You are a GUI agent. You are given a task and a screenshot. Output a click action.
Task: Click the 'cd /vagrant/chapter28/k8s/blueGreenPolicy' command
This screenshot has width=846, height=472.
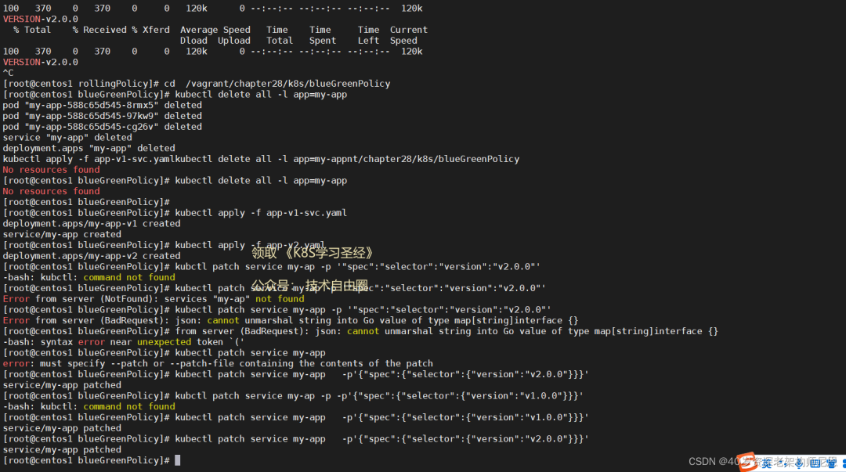coord(277,84)
